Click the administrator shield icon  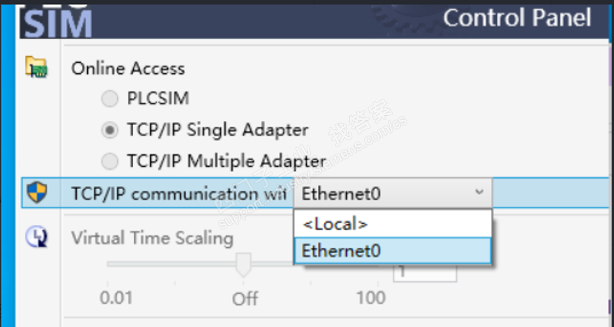point(37,193)
